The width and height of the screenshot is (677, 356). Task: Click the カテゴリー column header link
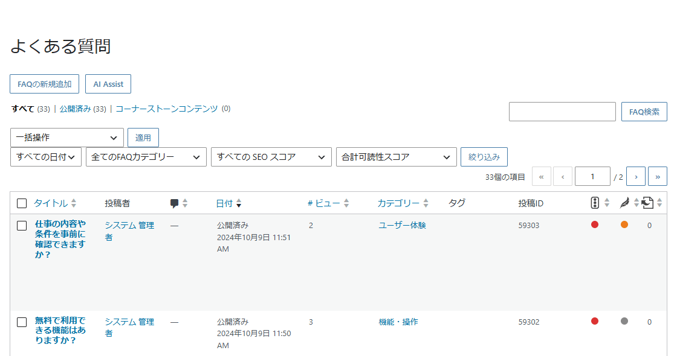coord(398,203)
